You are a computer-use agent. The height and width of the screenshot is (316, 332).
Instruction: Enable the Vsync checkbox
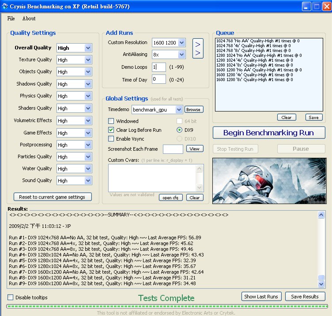[x=111, y=139]
